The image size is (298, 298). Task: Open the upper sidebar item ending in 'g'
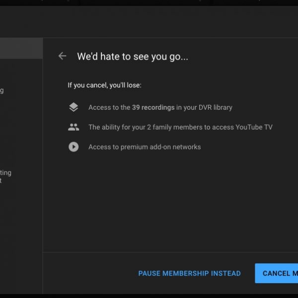click(x=2, y=91)
